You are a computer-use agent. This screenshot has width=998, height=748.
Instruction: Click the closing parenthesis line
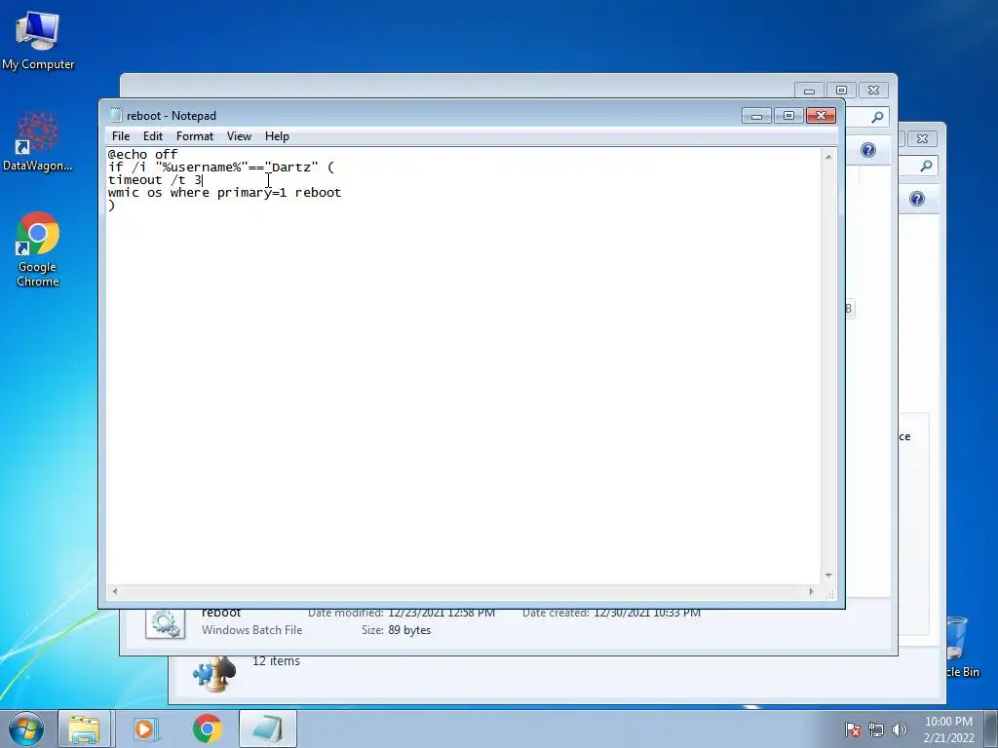111,206
